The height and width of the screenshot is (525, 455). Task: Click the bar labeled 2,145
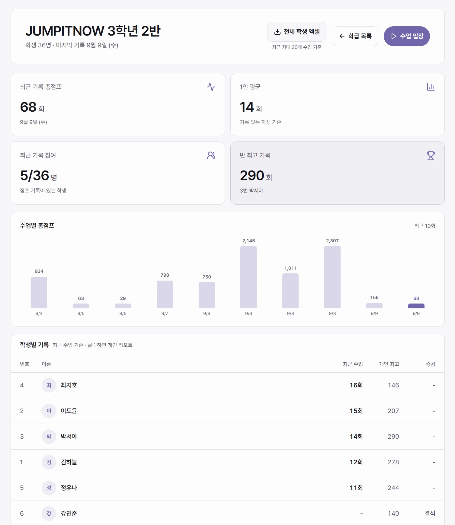click(x=248, y=277)
